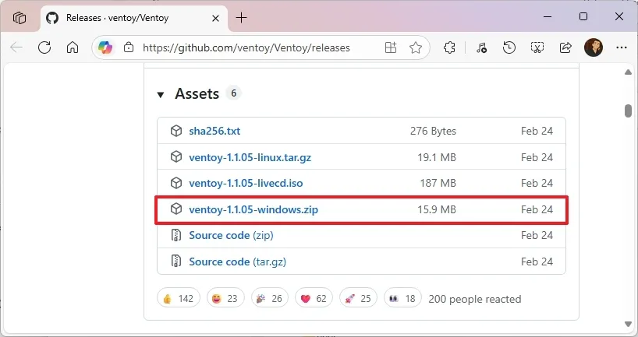Click zip file icon beside Source code (zip)
The width and height of the screenshot is (638, 337).
click(175, 236)
